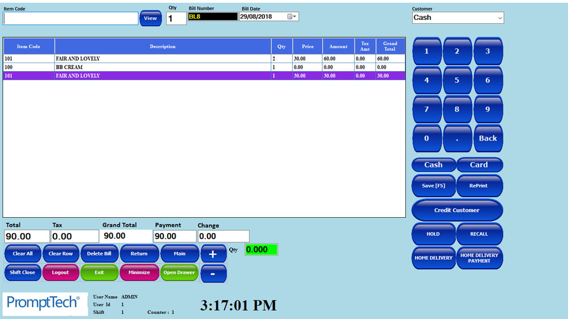This screenshot has height=319, width=568.
Task: Click the Credit Customer button
Action: point(457,210)
